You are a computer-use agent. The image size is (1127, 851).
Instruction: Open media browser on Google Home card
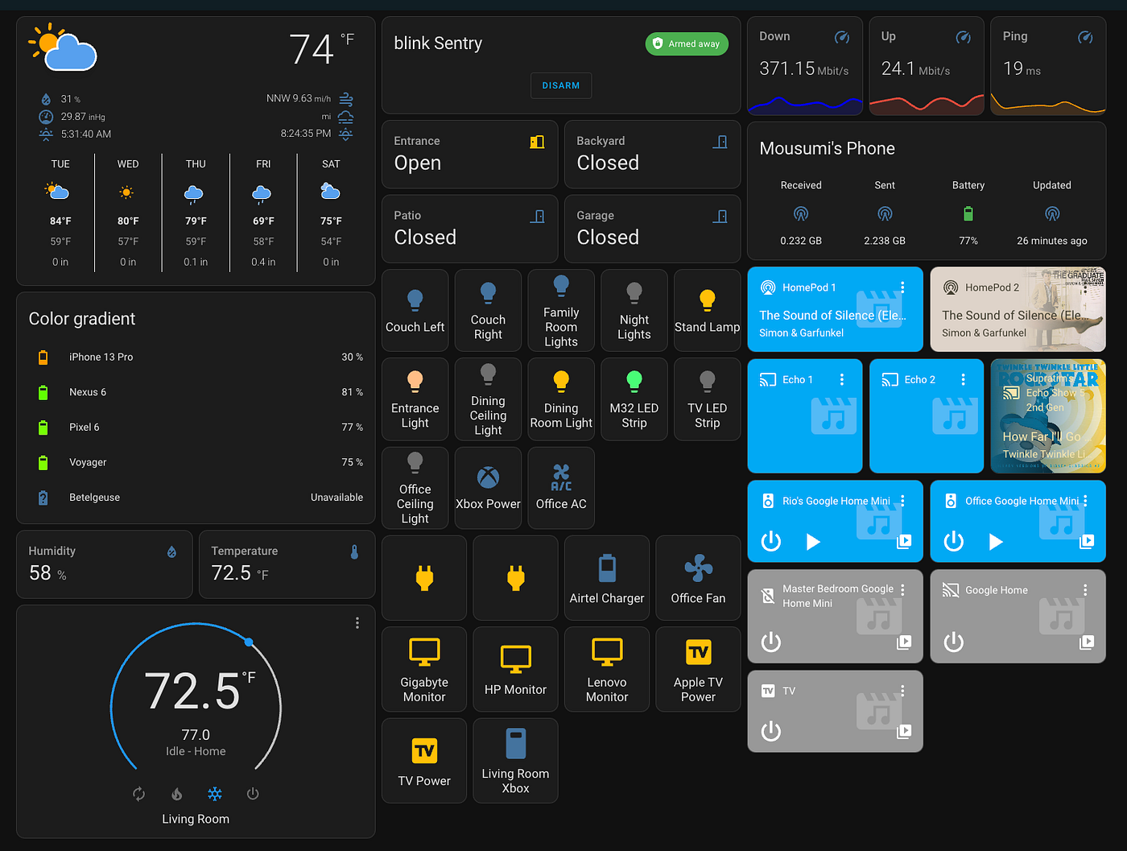coord(1087,642)
